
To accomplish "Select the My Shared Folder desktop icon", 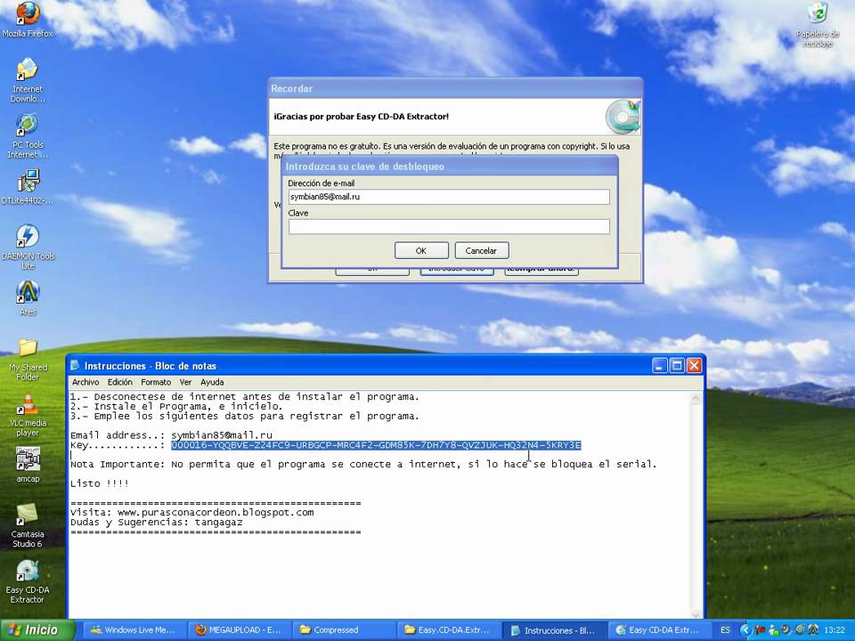I will pyautogui.click(x=28, y=359).
